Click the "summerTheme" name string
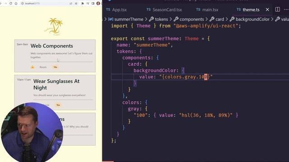Viewport: 289px width, 162px height. coord(152,45)
